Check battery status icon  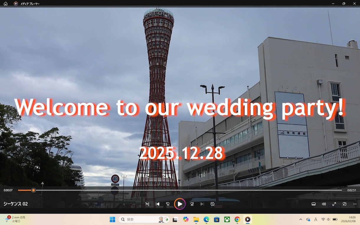[335, 219]
